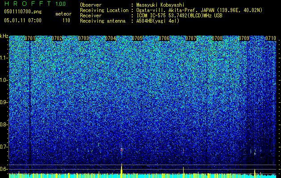Click the Receiving antenna label

coord(103,21)
